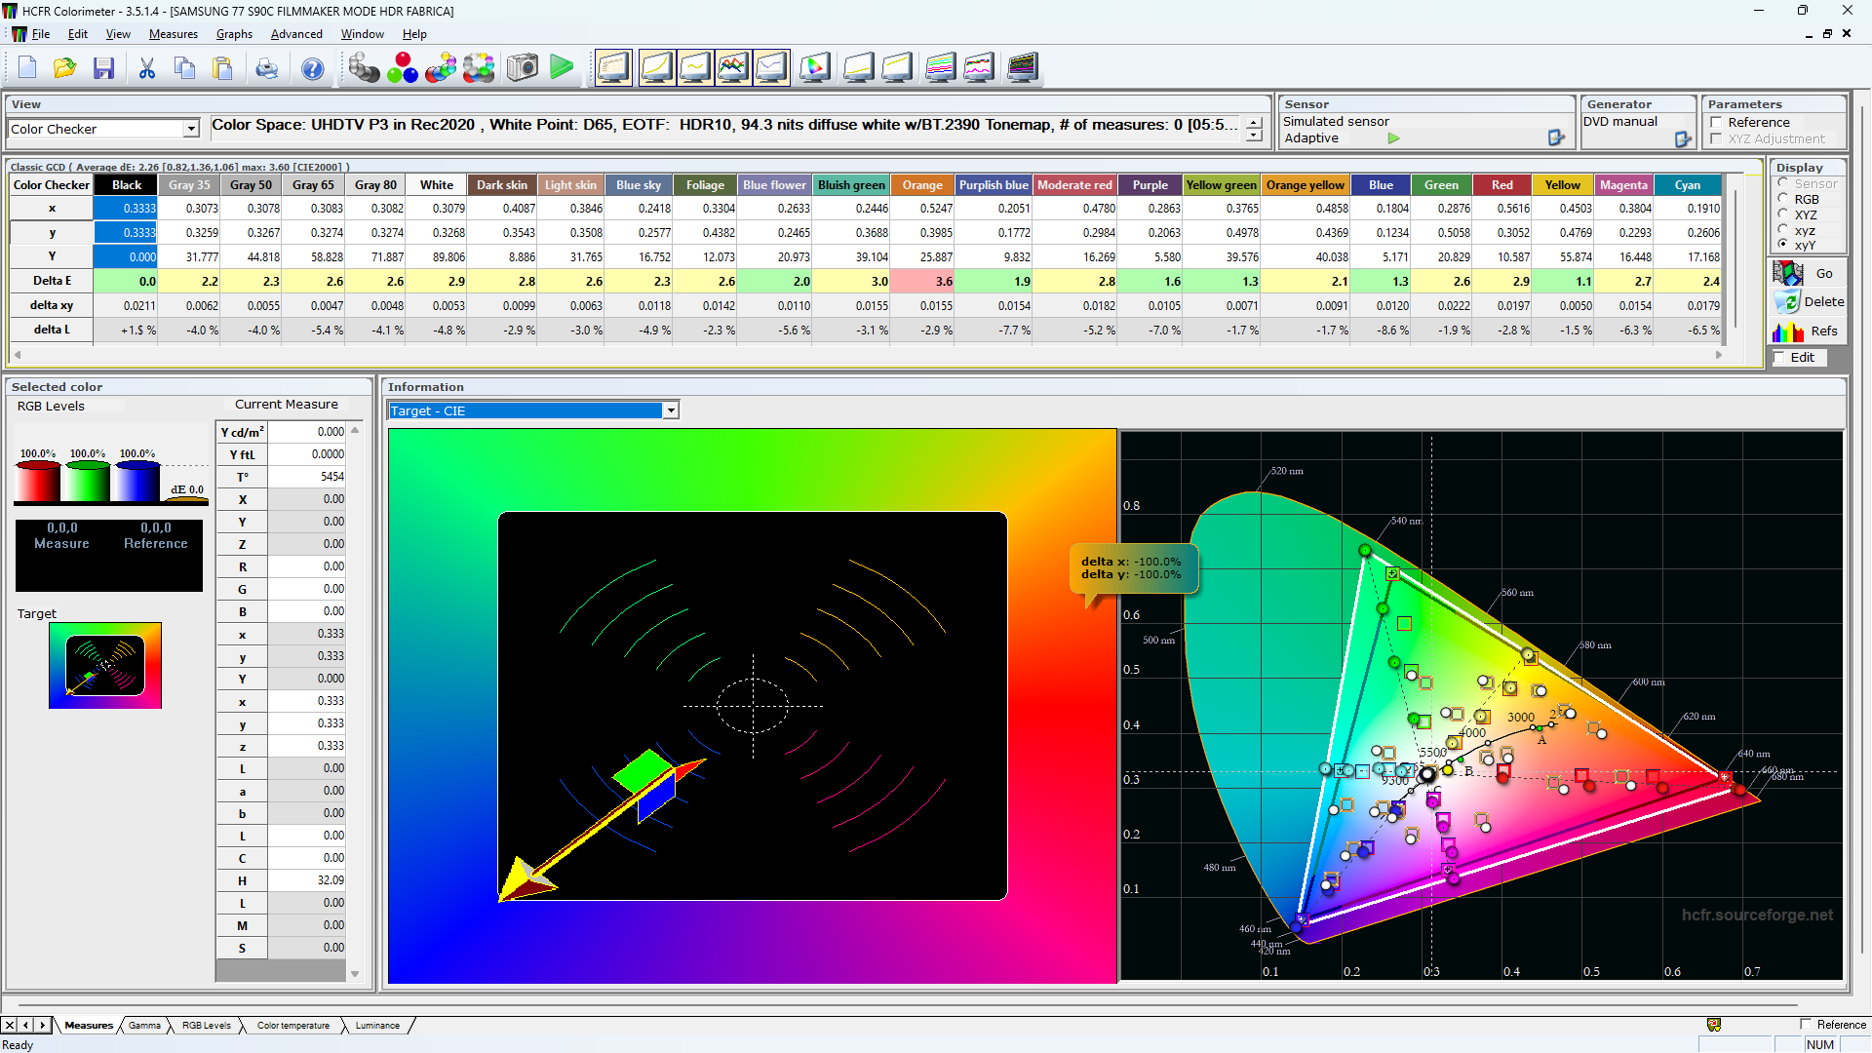The image size is (1872, 1053).
Task: Switch to the Color temperature tab
Action: [x=293, y=1026]
